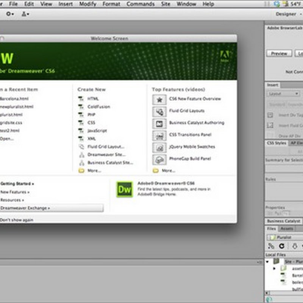
Task: Open the Commands menu
Action: point(141,4)
